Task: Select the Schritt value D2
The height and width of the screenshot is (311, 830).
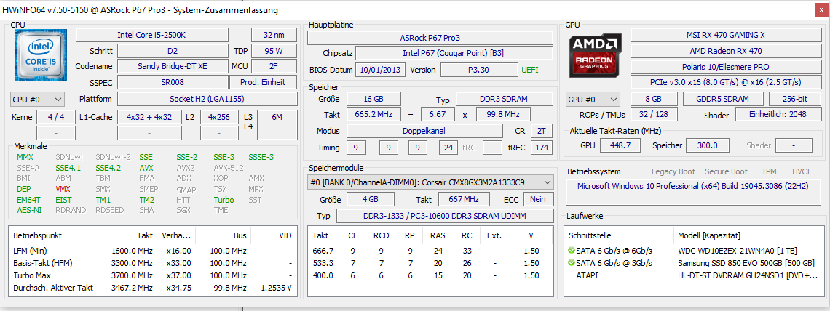Action: 173,51
